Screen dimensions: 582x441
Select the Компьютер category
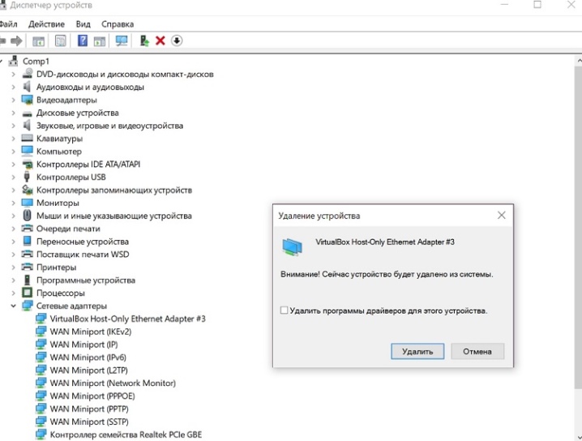pyautogui.click(x=58, y=152)
